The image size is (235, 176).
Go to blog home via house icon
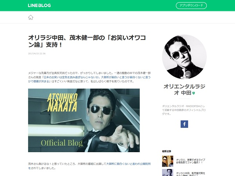(31, 17)
